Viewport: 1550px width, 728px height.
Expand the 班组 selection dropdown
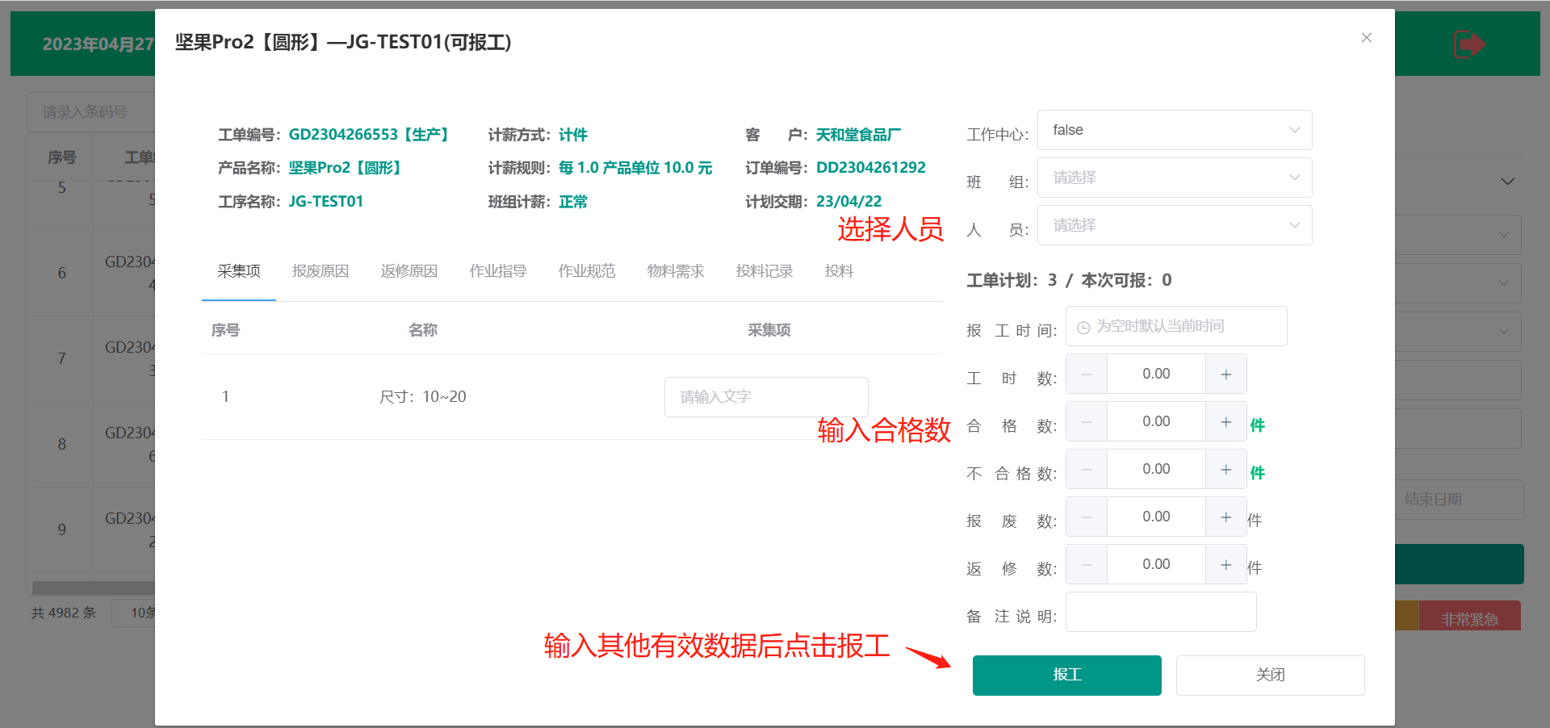[1174, 178]
